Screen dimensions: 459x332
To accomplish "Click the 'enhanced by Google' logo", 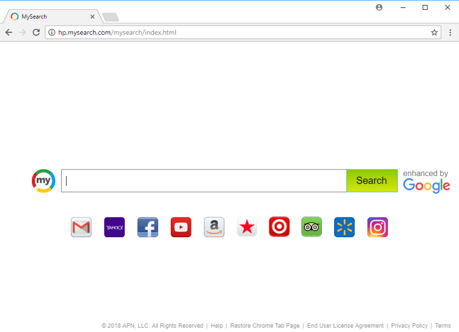I will pyautogui.click(x=427, y=182).
